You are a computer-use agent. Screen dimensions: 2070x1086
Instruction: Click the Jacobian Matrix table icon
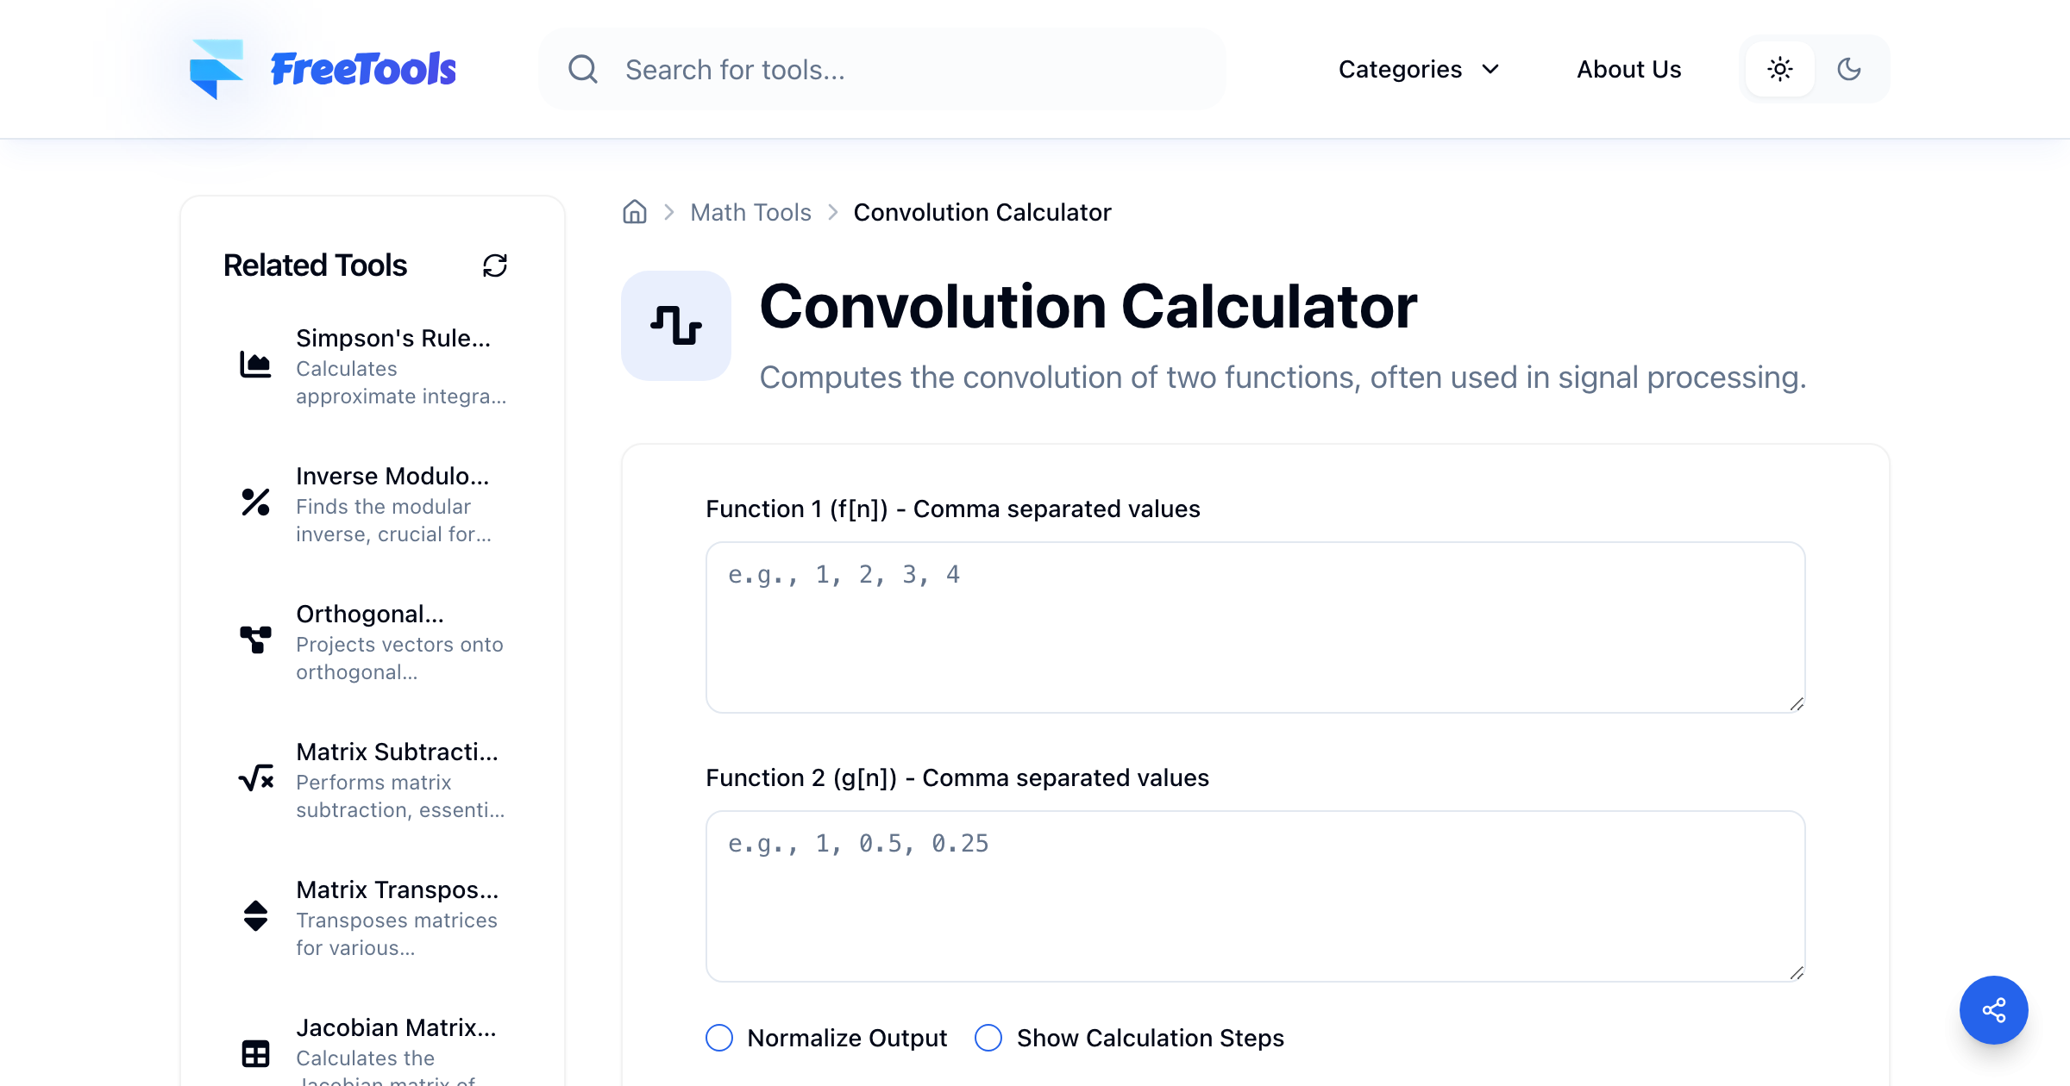click(255, 1053)
